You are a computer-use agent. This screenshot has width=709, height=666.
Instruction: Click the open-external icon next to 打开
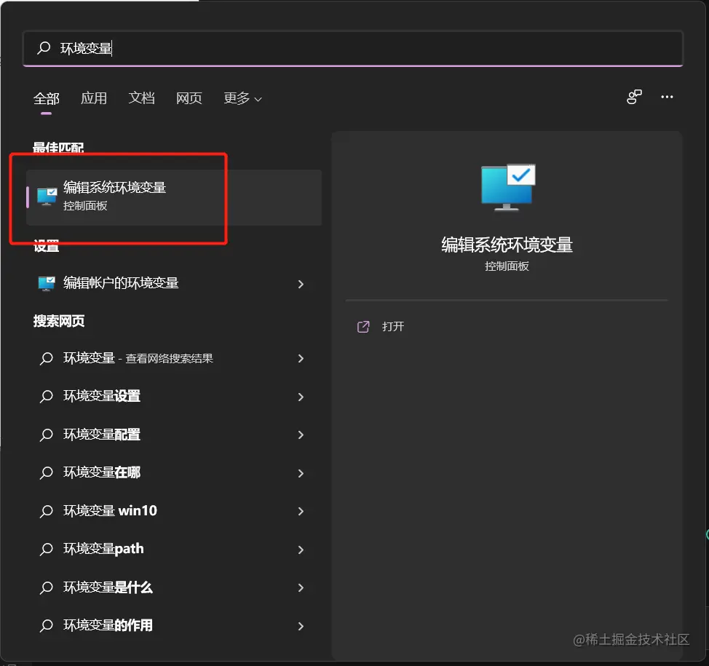click(363, 326)
